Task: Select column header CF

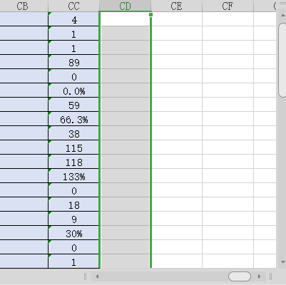Action: (228, 6)
